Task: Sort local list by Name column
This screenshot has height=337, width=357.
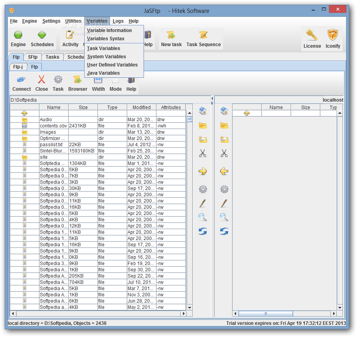Action: pos(54,107)
